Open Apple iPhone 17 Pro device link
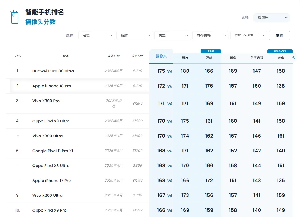300x217 pixels. coord(51,181)
